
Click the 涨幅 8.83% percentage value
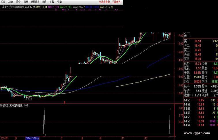(198, 73)
